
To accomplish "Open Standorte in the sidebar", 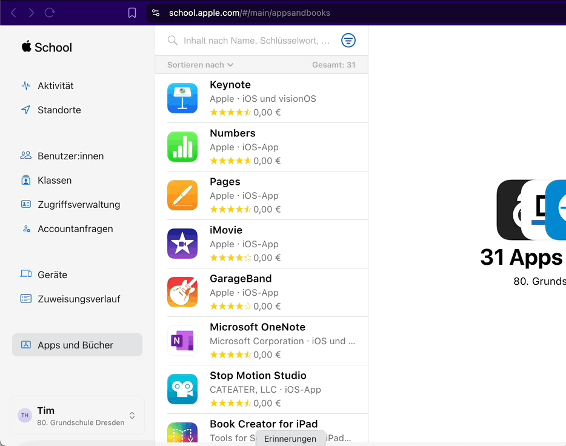I will point(77,110).
